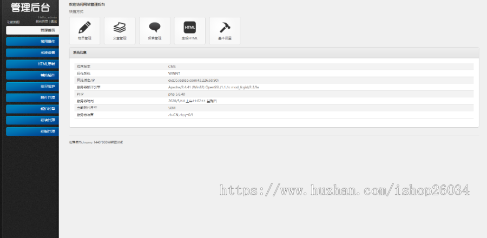Open the HTML更新 sidebar menu

click(x=32, y=64)
